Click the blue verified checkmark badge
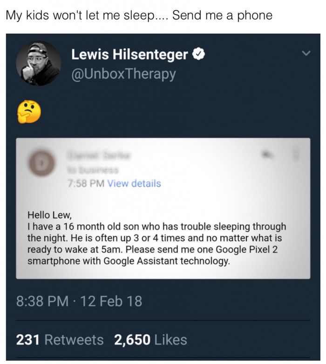 [198, 54]
